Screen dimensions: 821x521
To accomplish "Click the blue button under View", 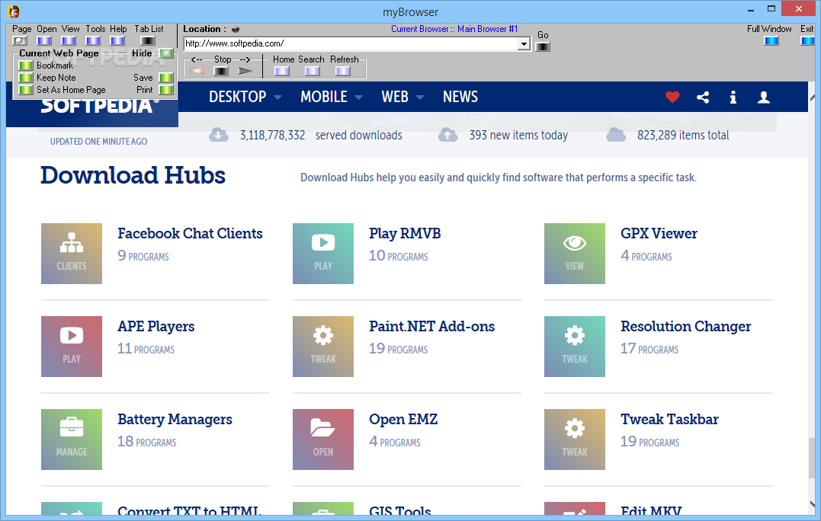I will (x=69, y=40).
